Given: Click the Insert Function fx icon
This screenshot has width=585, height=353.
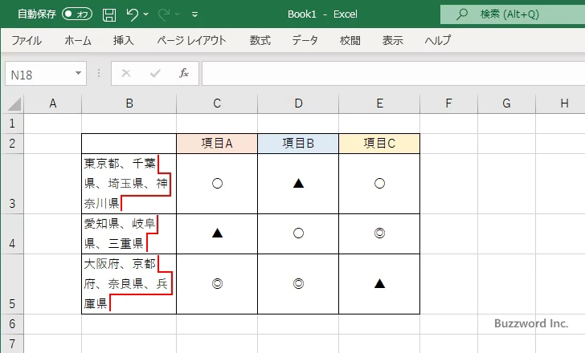Looking at the screenshot, I should pyautogui.click(x=183, y=73).
